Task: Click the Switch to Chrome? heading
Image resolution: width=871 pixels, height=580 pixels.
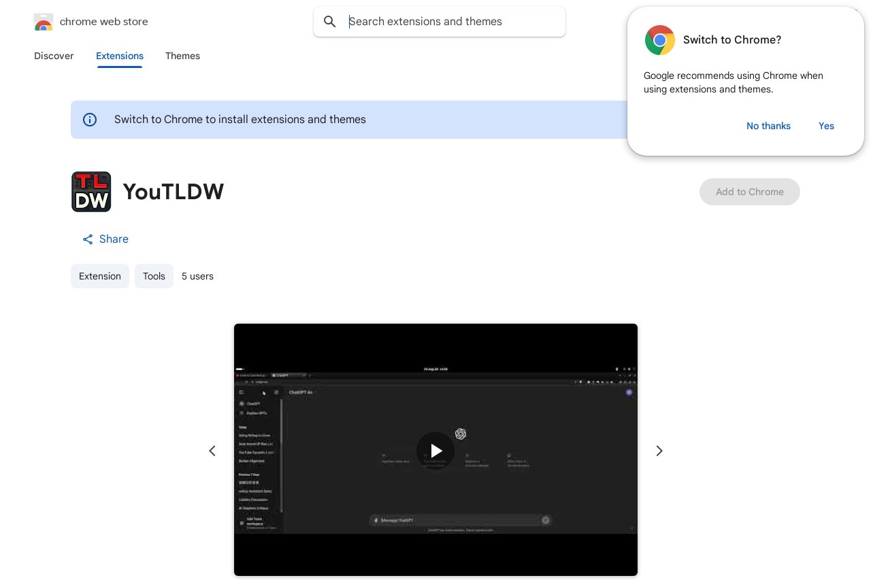Action: coord(732,40)
